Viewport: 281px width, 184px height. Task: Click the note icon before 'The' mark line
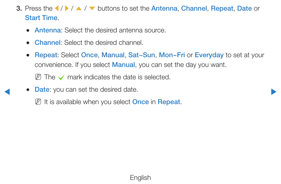tap(38, 77)
